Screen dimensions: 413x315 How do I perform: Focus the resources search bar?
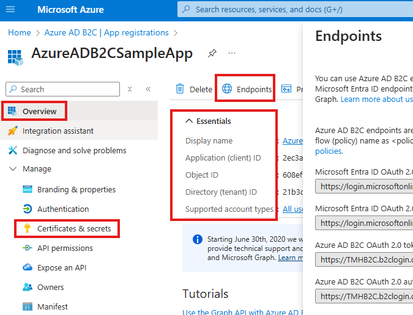pos(295,9)
